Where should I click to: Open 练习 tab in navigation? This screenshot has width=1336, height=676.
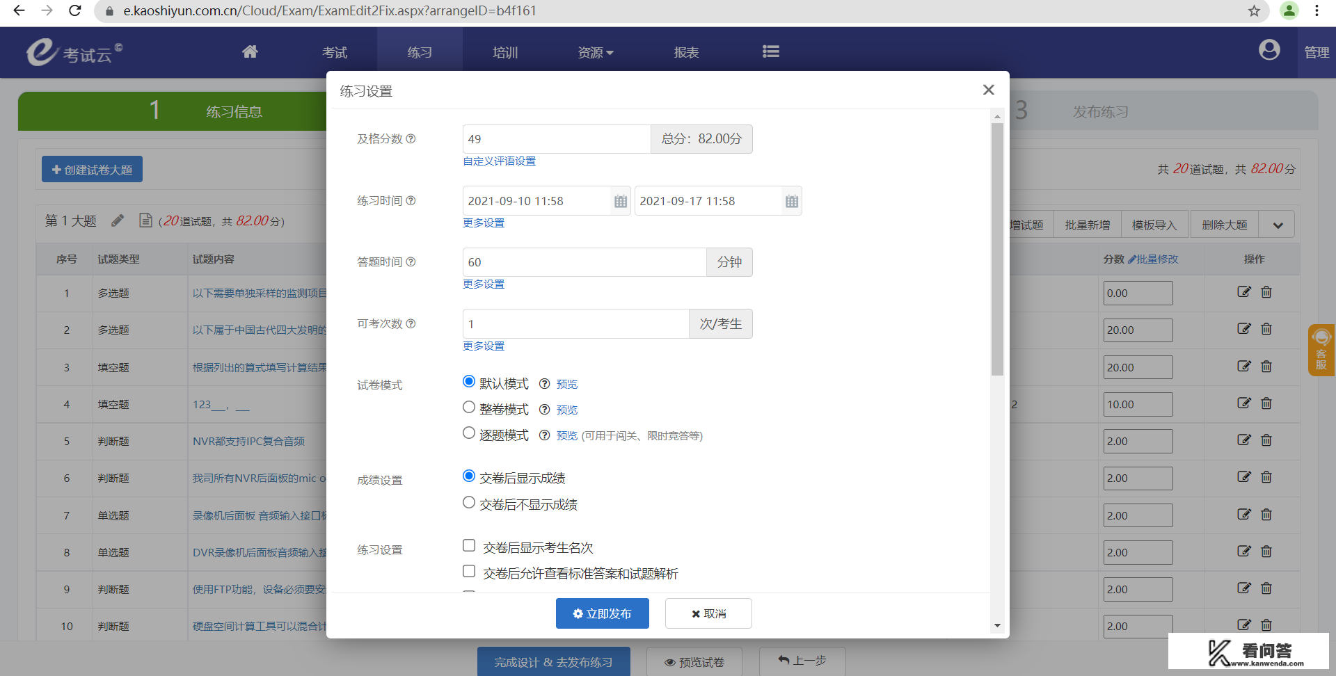point(420,52)
